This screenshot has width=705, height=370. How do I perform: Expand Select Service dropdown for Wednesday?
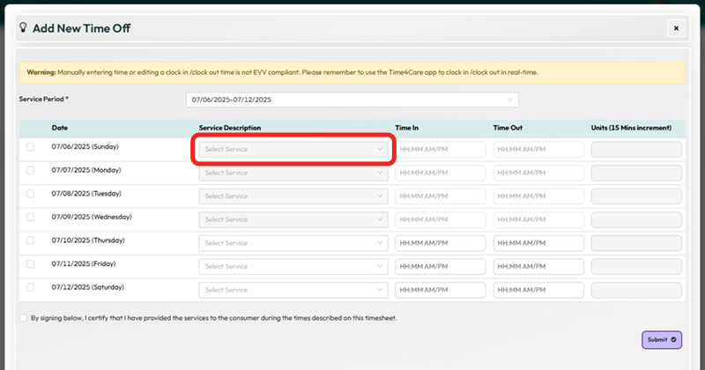coord(293,219)
